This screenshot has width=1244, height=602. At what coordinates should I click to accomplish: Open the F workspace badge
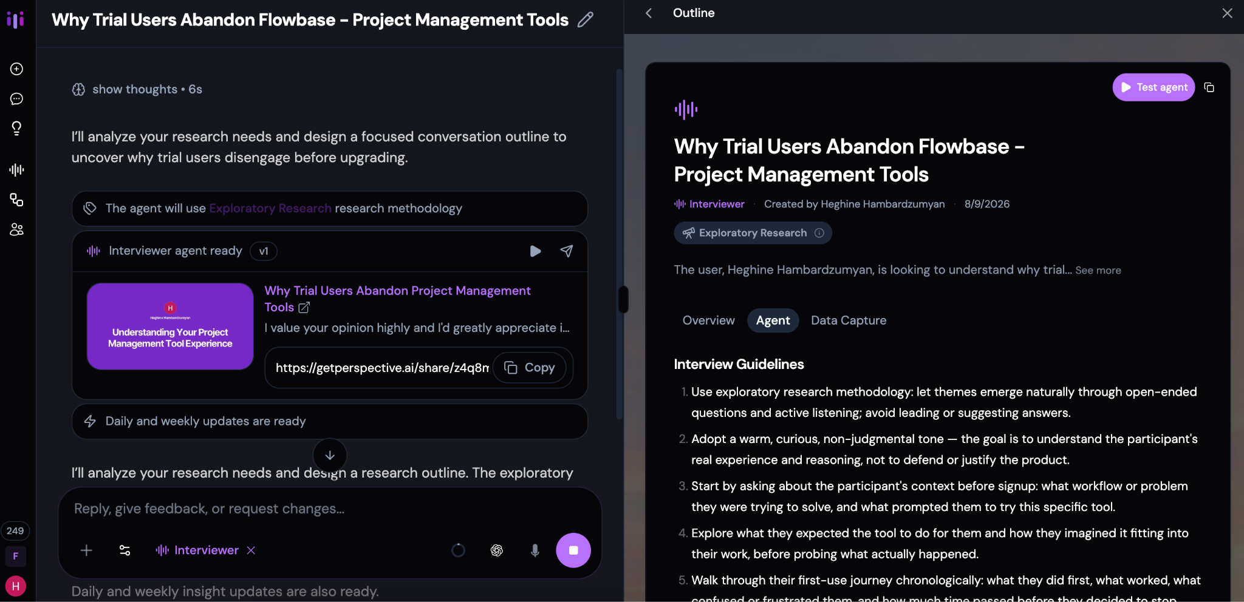(x=16, y=556)
